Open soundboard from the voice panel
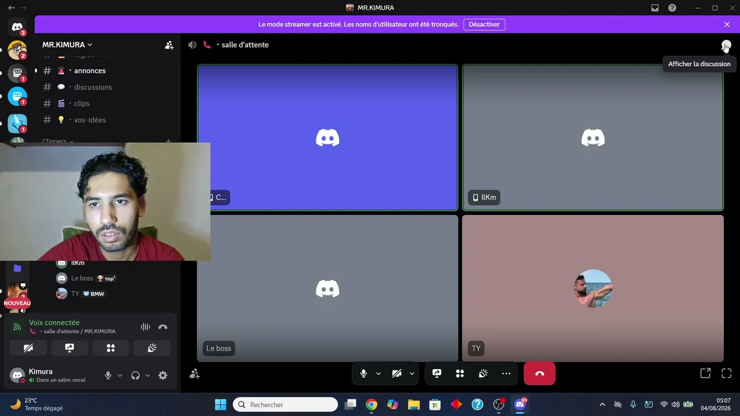Viewport: 740px width, 416px height. 152,348
